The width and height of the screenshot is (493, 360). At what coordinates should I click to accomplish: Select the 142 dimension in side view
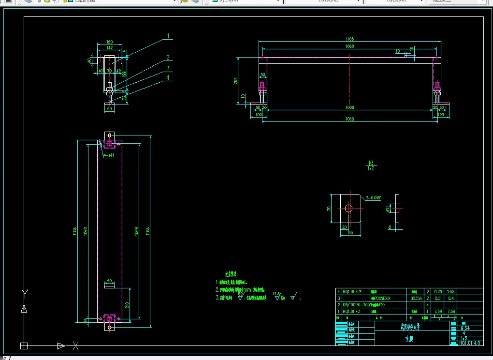tap(109, 48)
